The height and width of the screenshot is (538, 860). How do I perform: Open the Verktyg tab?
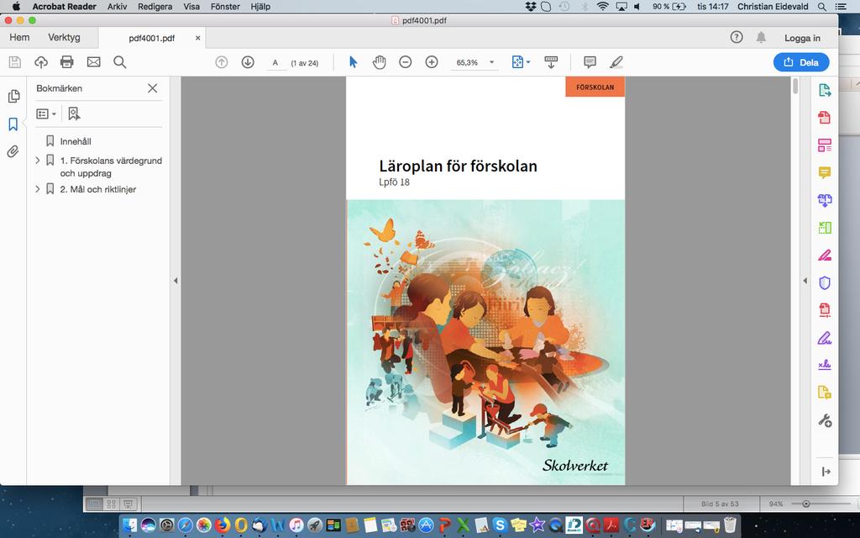click(64, 37)
